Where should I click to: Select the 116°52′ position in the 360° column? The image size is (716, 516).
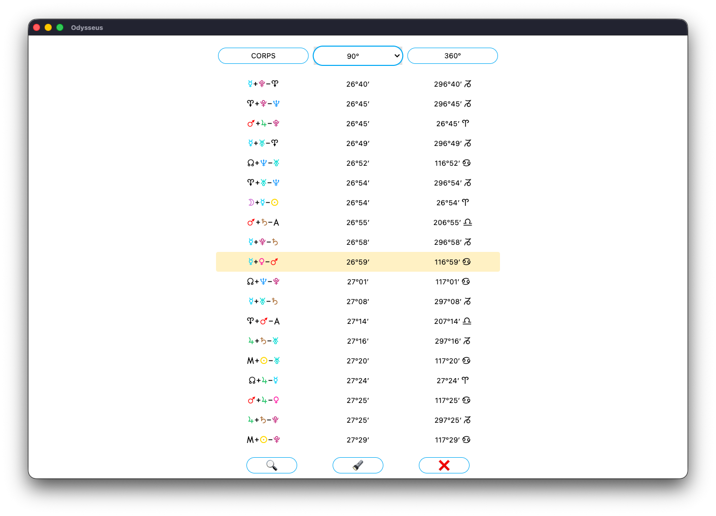click(x=447, y=163)
